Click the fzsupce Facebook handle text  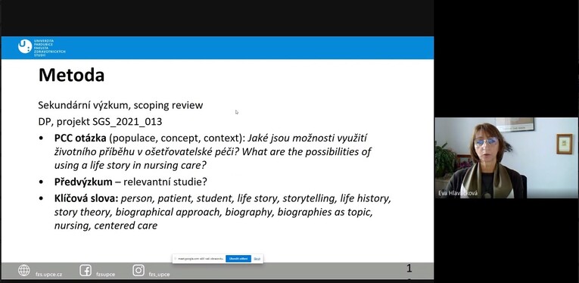(106, 275)
